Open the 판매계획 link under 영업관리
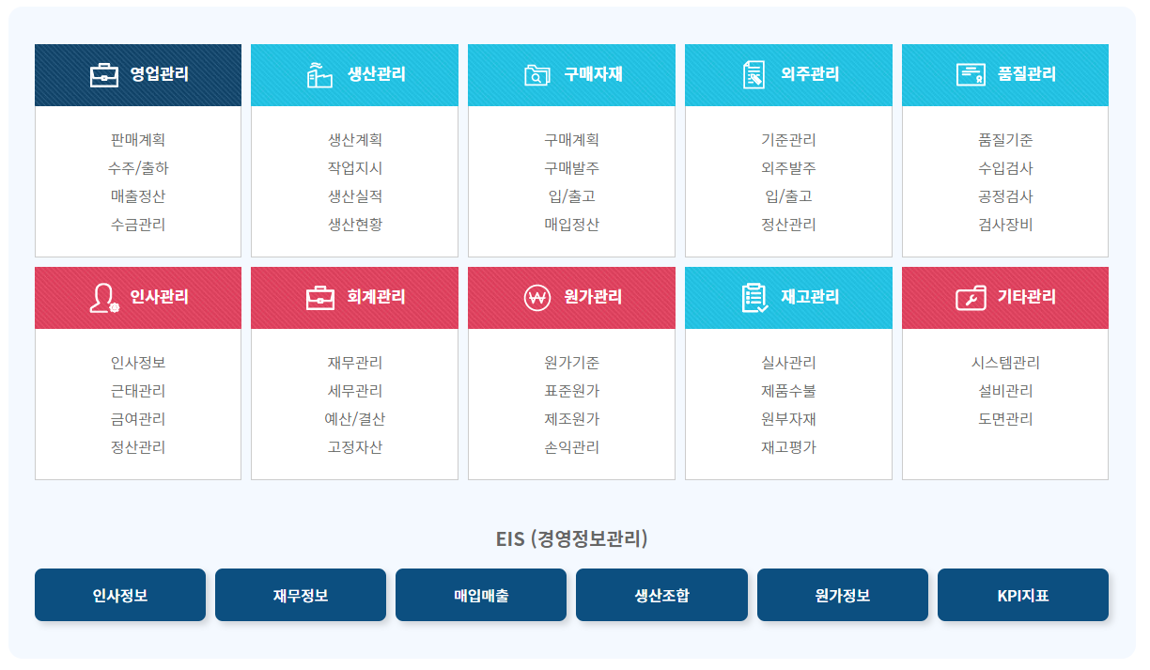 pos(138,140)
